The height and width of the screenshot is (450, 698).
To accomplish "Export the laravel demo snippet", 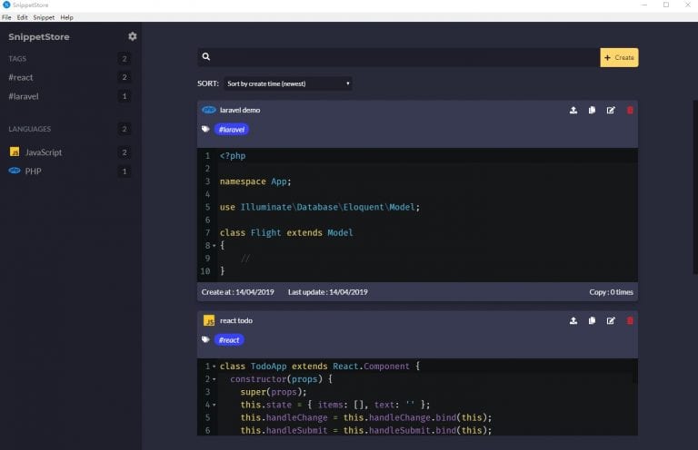I will (573, 110).
